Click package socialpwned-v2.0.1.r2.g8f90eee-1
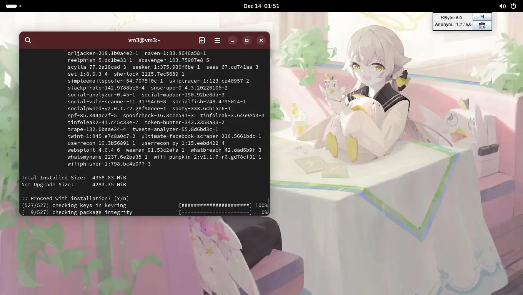The image size is (523, 295). [117, 109]
